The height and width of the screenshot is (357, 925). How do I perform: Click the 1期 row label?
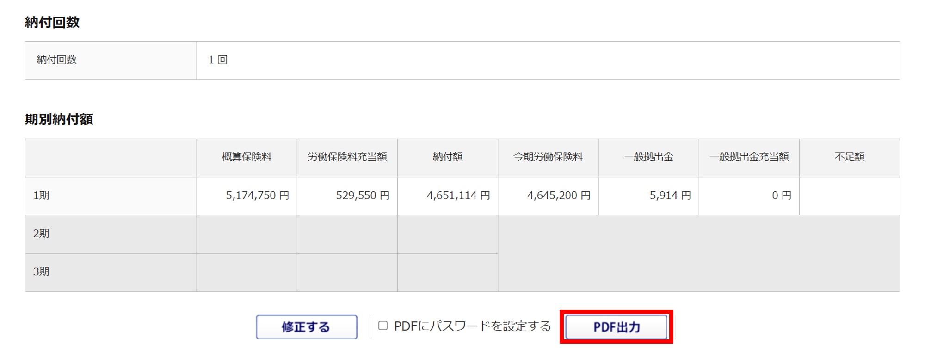pos(41,196)
